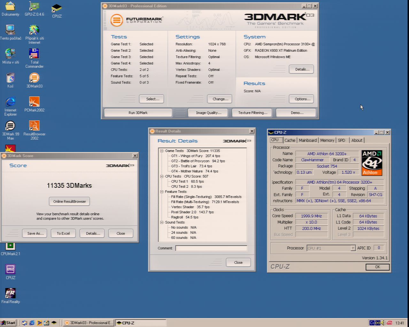Collapse the CPU Tests tree node
This screenshot has height=327, width=409.
(x=162, y=176)
